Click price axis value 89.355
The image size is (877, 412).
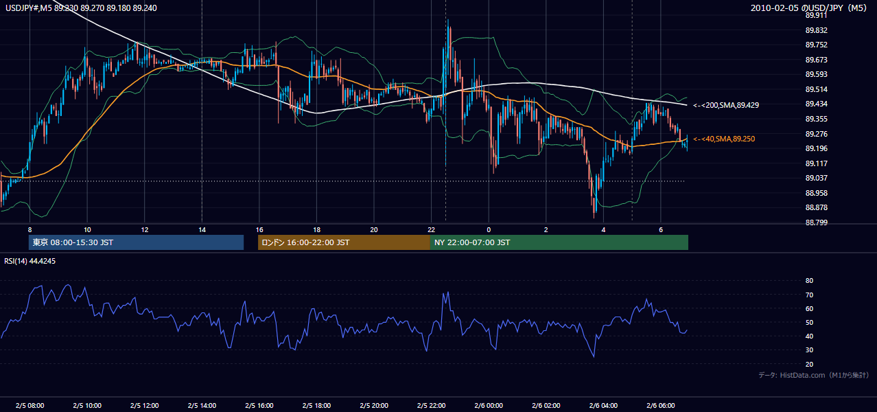(x=816, y=119)
